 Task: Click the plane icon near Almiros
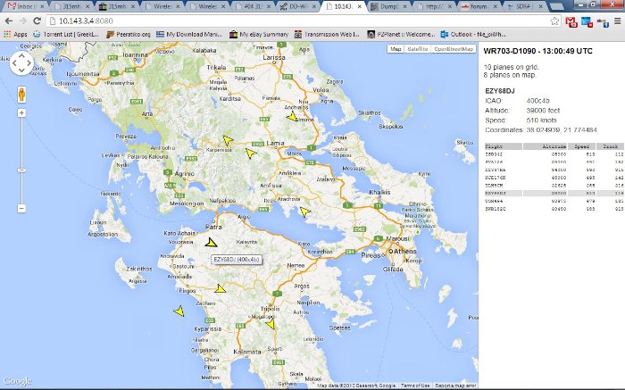click(x=291, y=116)
